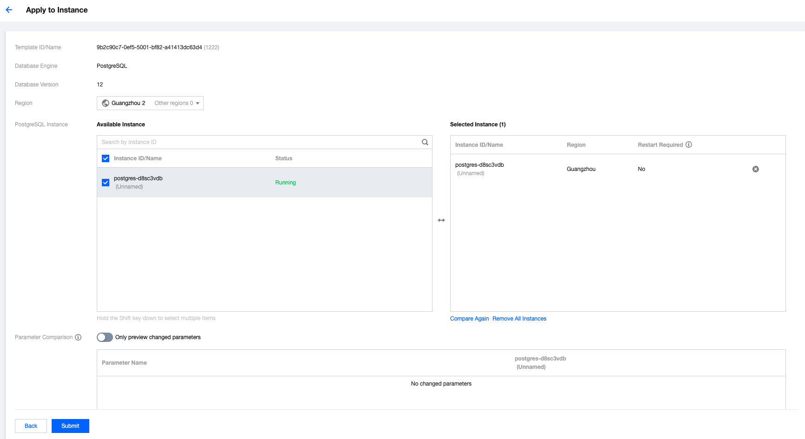Click the Compare Again link
Viewport: 805px width, 439px height.
pyautogui.click(x=469, y=319)
